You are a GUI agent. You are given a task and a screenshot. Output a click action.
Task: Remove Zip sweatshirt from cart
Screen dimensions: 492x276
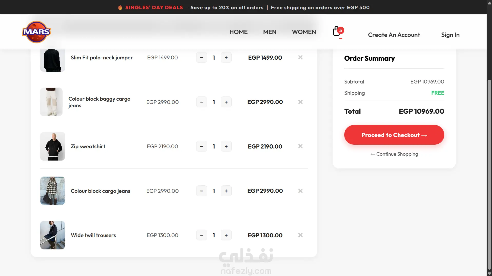300,146
